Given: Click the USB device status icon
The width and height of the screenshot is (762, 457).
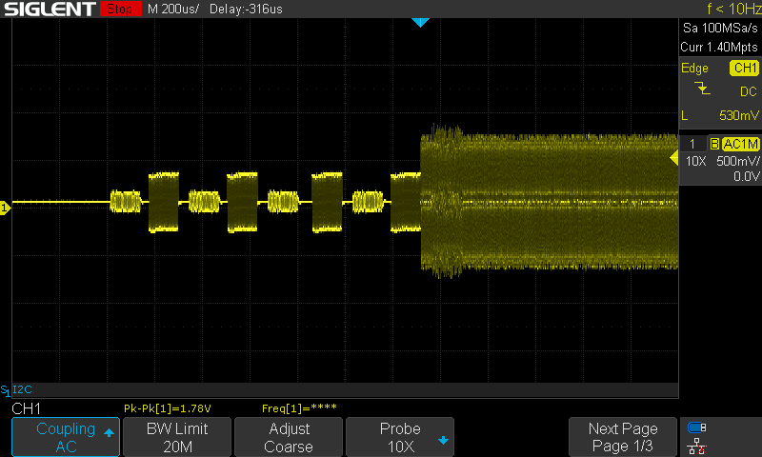Looking at the screenshot, I should [x=696, y=427].
